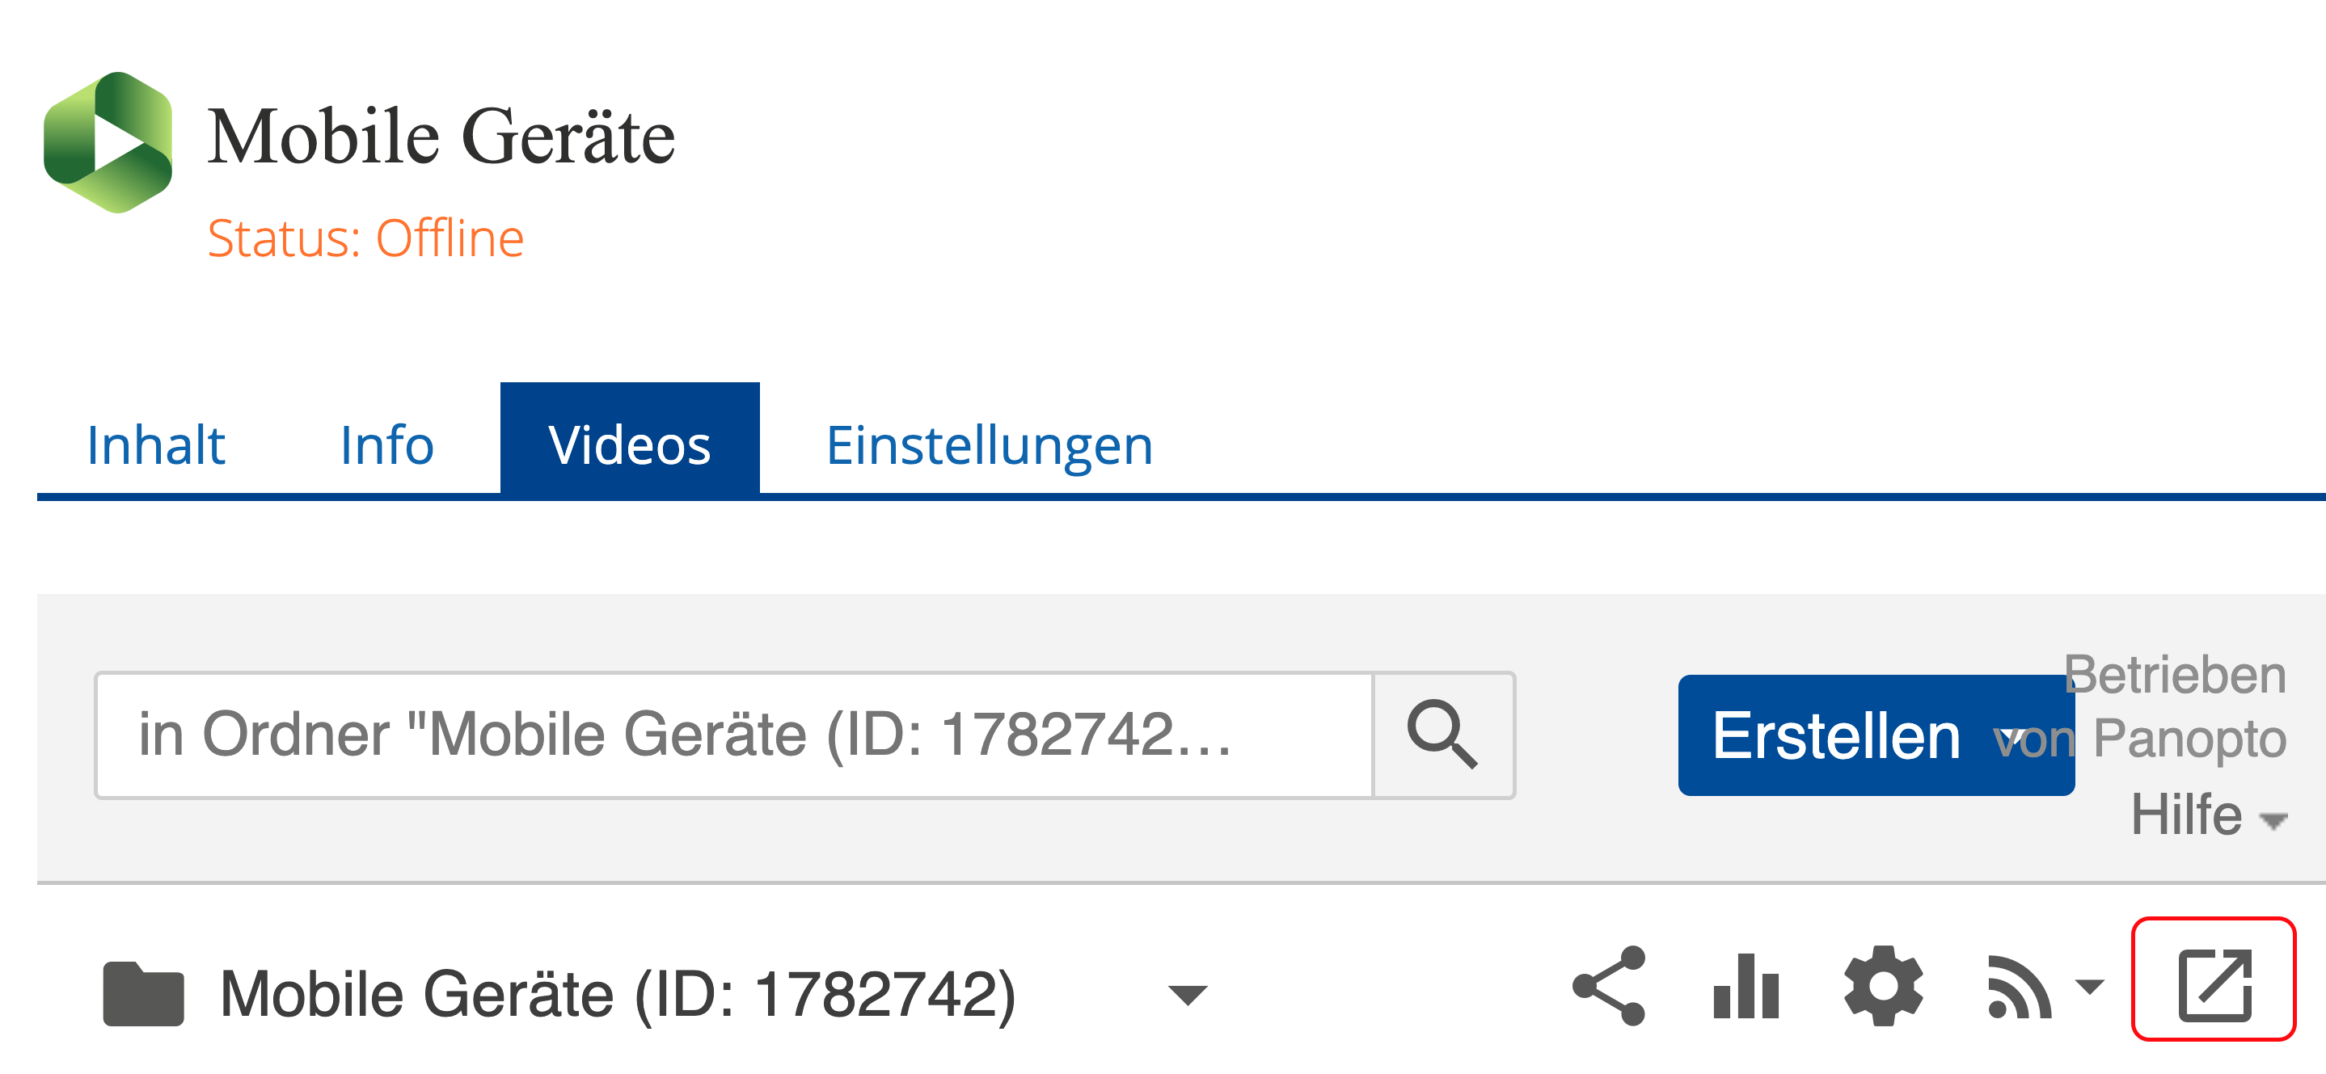Open the Hilfe dropdown menu
Viewport: 2326px width, 1074px height.
coord(2208,815)
